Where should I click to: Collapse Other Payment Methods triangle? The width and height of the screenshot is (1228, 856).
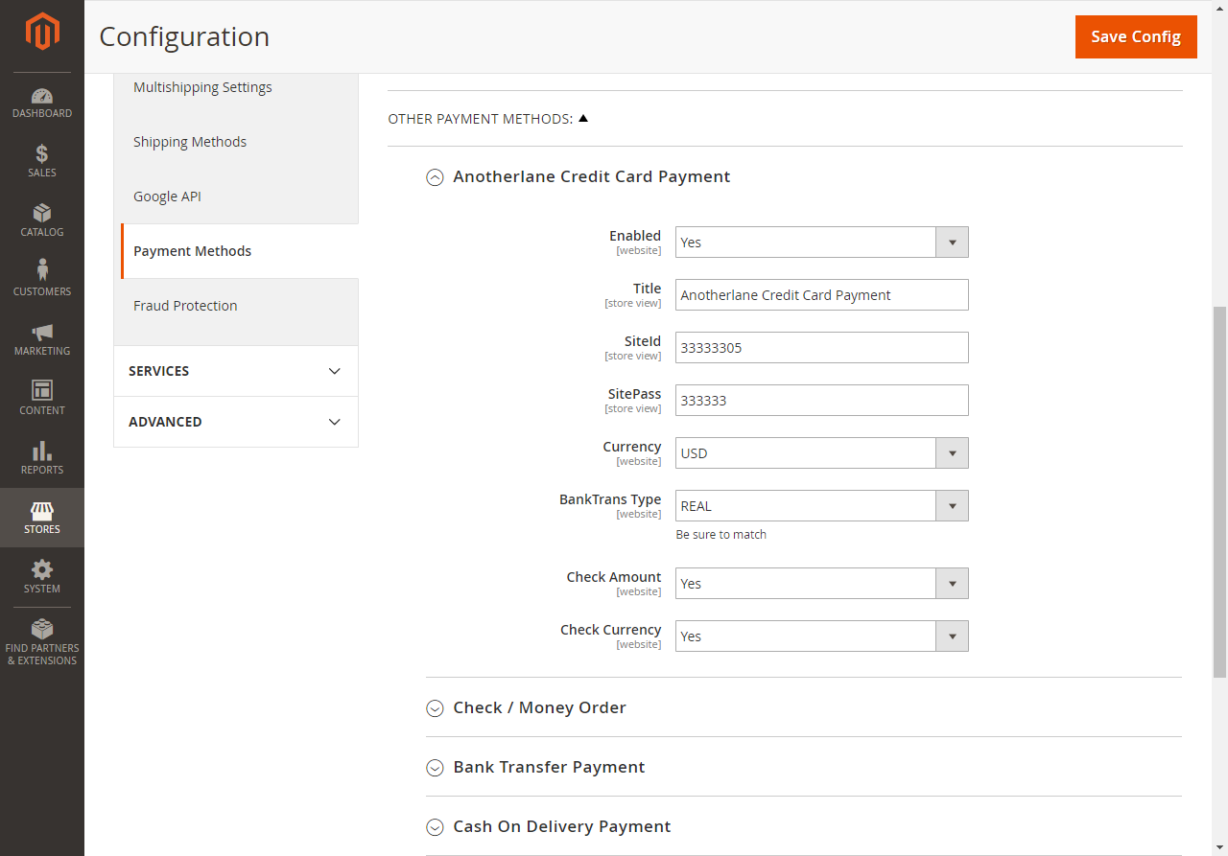click(583, 119)
